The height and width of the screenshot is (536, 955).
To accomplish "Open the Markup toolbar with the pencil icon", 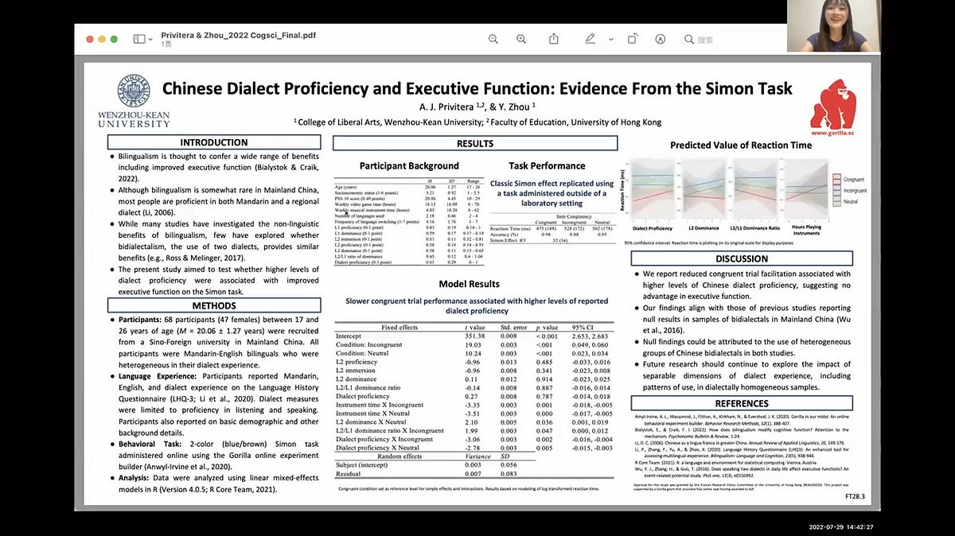I will coord(591,39).
